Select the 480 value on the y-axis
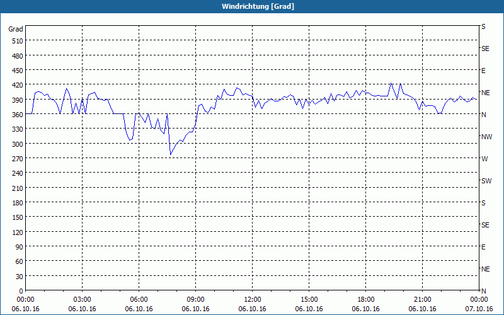This screenshot has width=504, height=315. [18, 56]
